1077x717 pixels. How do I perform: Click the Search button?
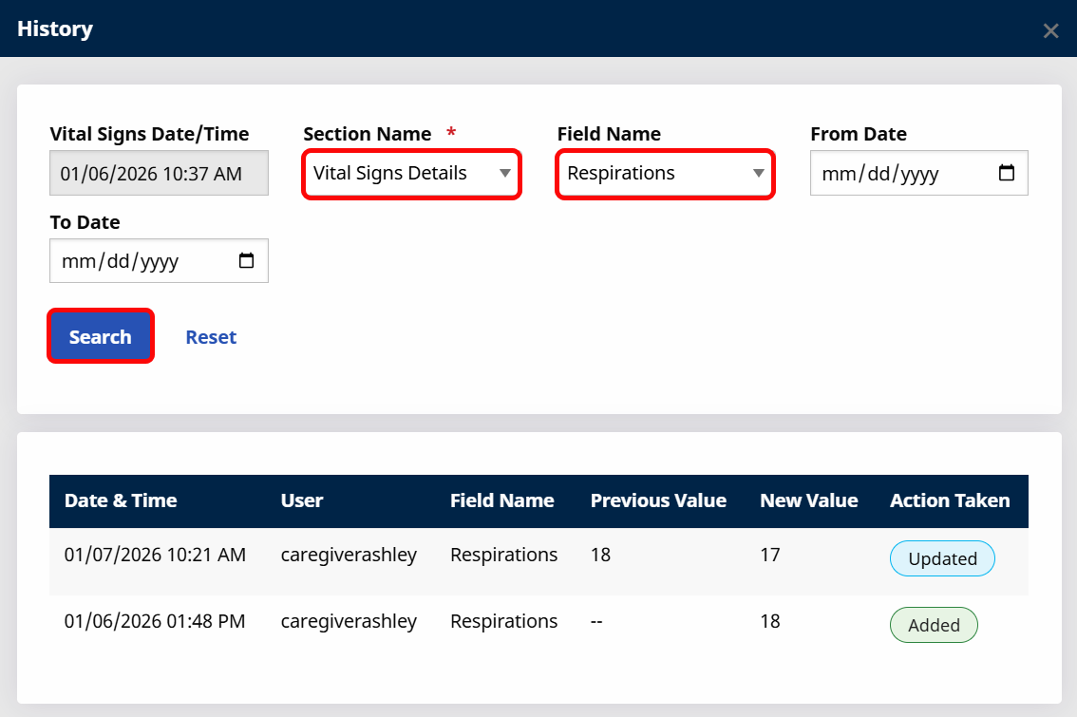[x=101, y=336]
